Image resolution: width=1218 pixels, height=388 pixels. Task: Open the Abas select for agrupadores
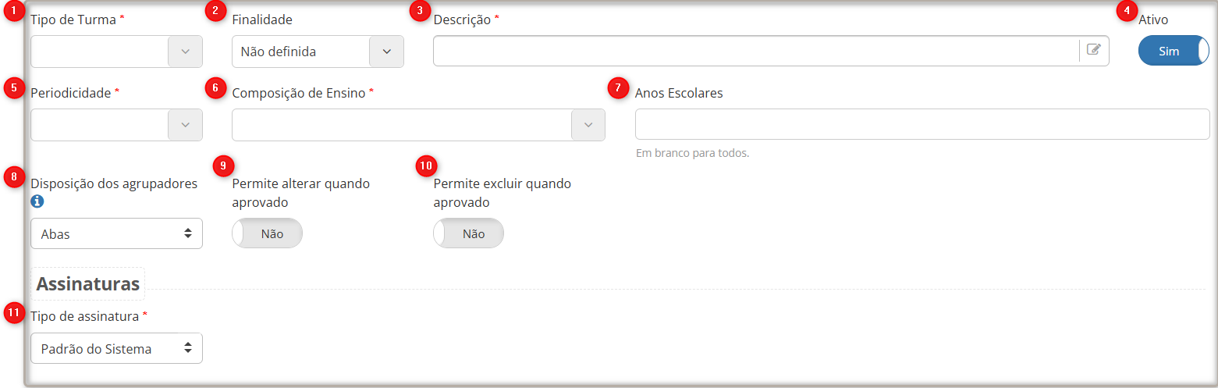tap(116, 233)
